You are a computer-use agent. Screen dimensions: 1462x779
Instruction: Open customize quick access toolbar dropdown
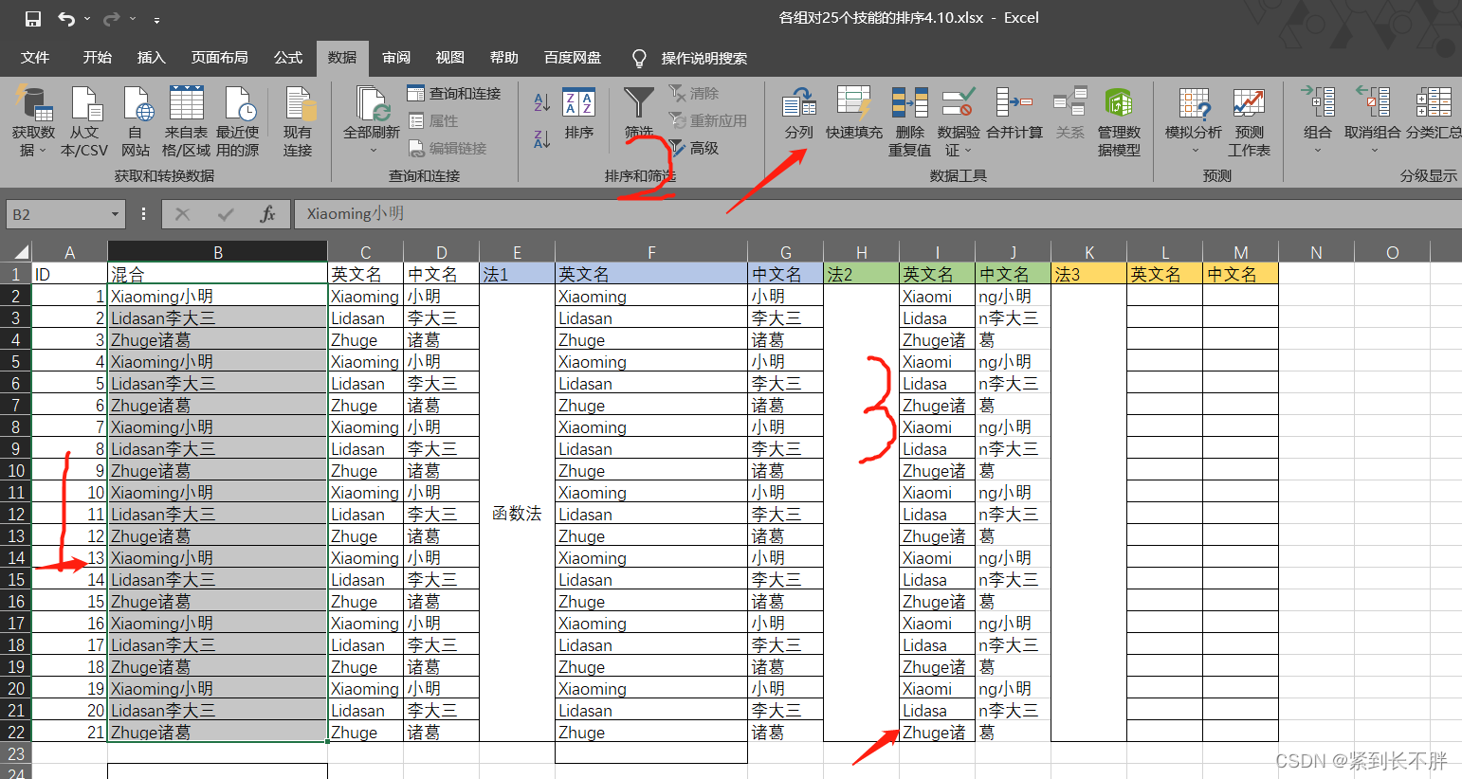(156, 20)
